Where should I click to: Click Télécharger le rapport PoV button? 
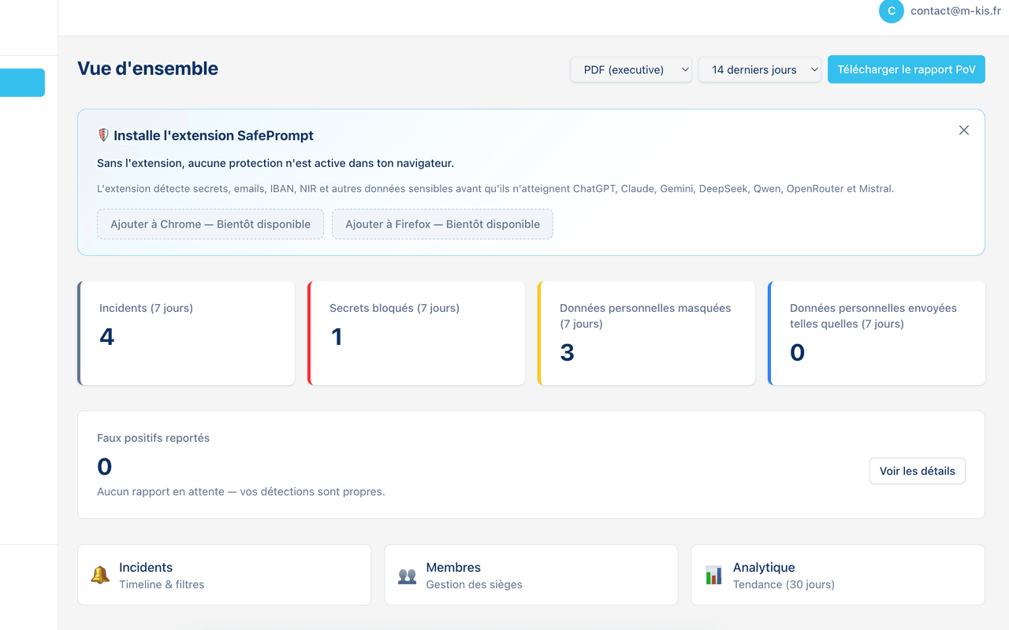[907, 69]
